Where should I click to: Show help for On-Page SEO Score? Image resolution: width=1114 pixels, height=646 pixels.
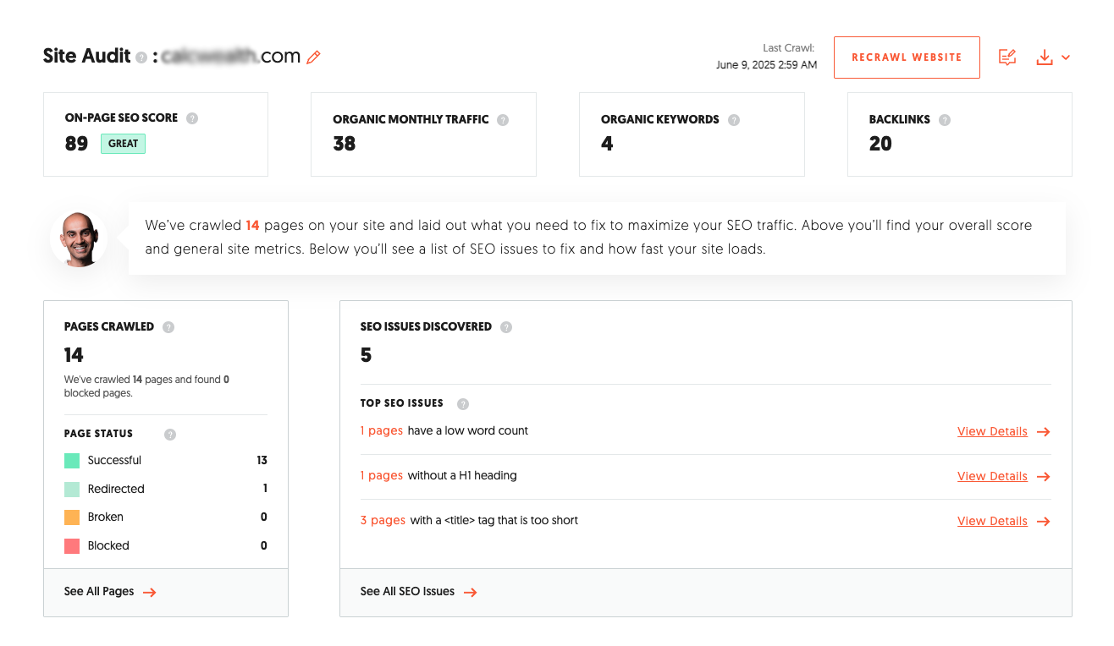192,118
